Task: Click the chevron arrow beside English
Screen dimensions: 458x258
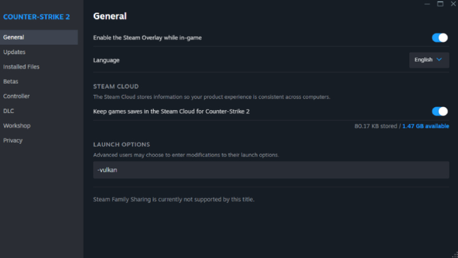Action: click(x=439, y=60)
